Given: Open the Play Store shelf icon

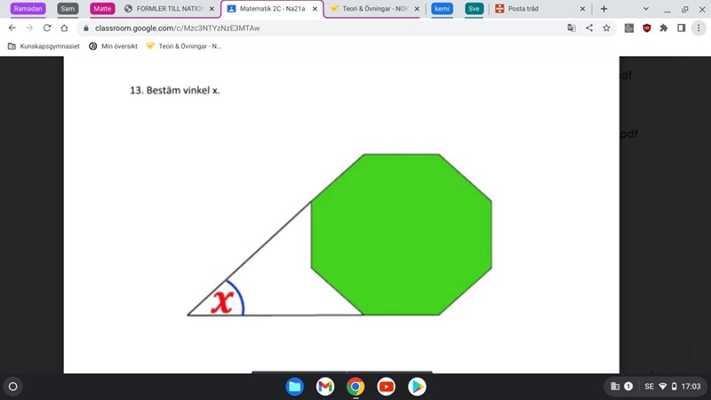Looking at the screenshot, I should (x=417, y=387).
